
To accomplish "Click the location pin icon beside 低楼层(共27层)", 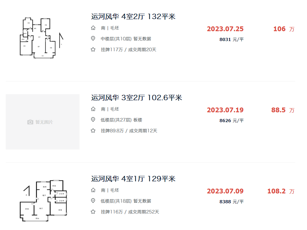I will (x=93, y=120).
